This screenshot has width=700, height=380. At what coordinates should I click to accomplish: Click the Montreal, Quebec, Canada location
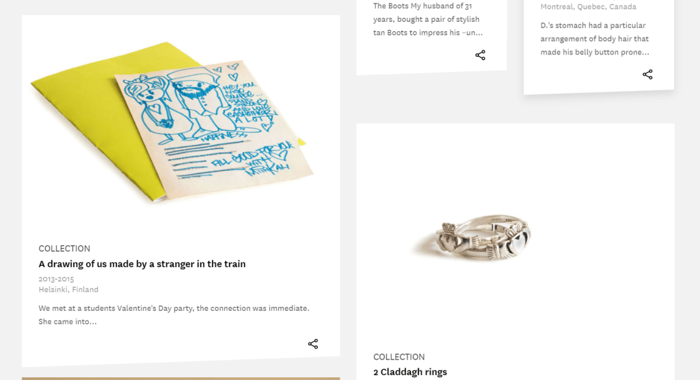[x=589, y=7]
